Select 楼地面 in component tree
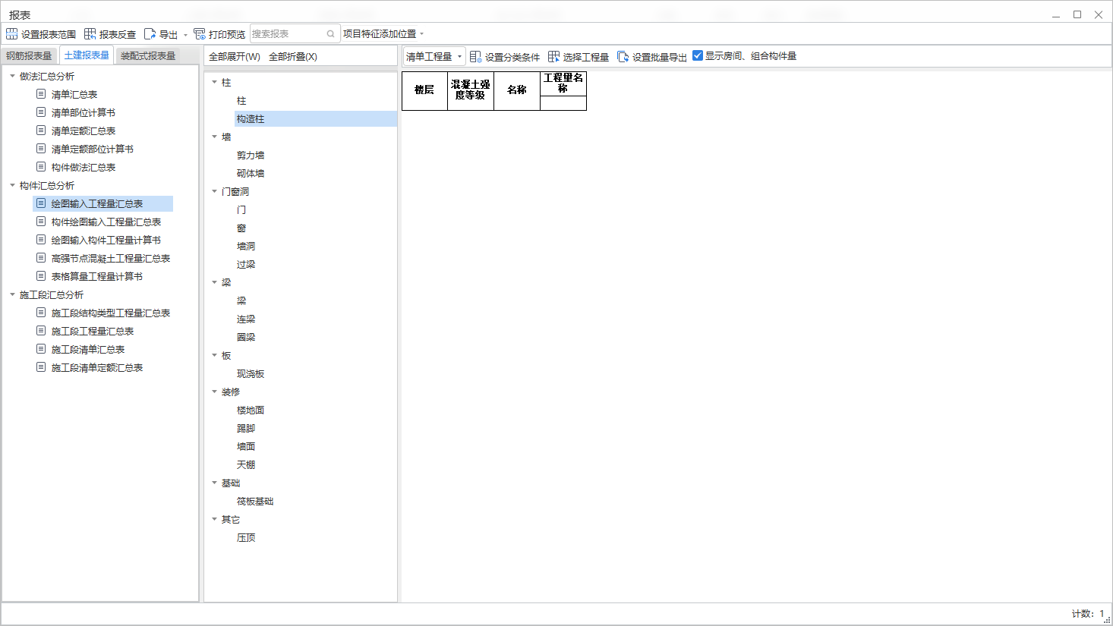The height and width of the screenshot is (626, 1113). pyautogui.click(x=251, y=410)
